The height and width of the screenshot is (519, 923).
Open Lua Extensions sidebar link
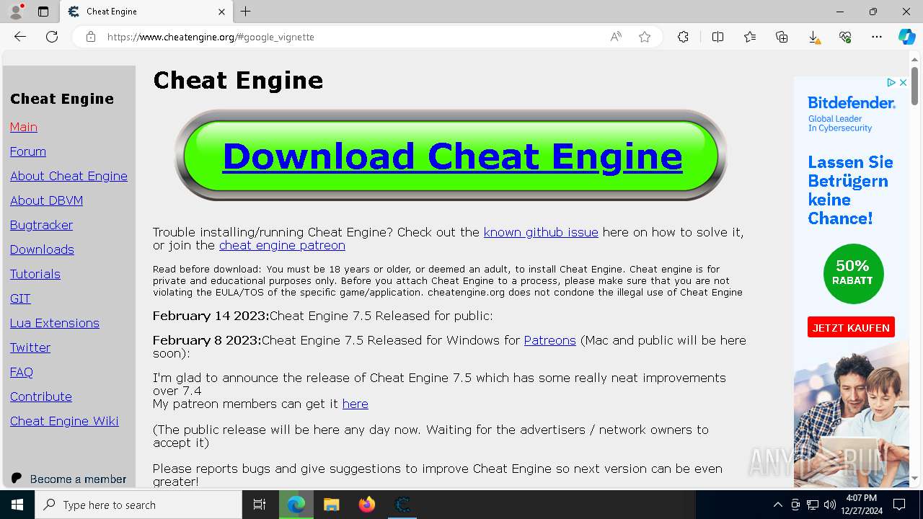tap(55, 323)
